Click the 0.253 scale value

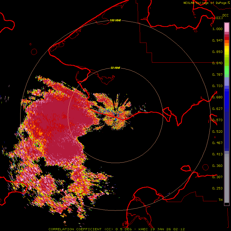(217, 188)
